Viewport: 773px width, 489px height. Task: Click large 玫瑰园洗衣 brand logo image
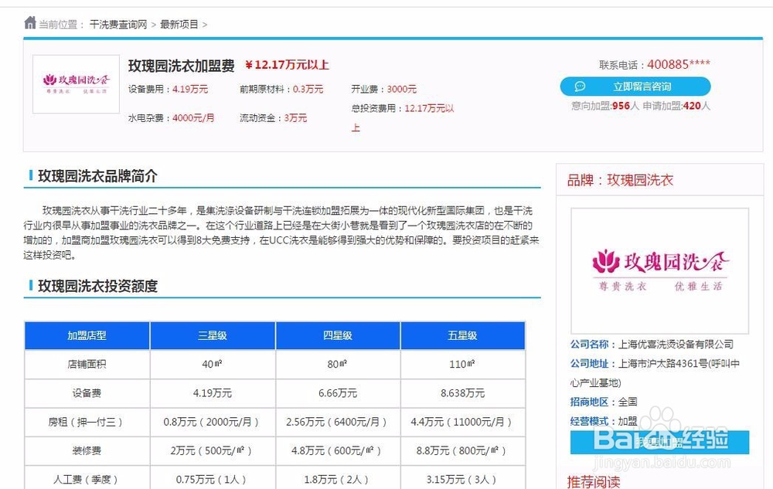[x=659, y=271]
